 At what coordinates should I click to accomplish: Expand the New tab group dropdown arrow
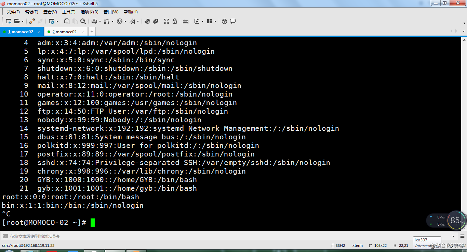tap(203, 21)
